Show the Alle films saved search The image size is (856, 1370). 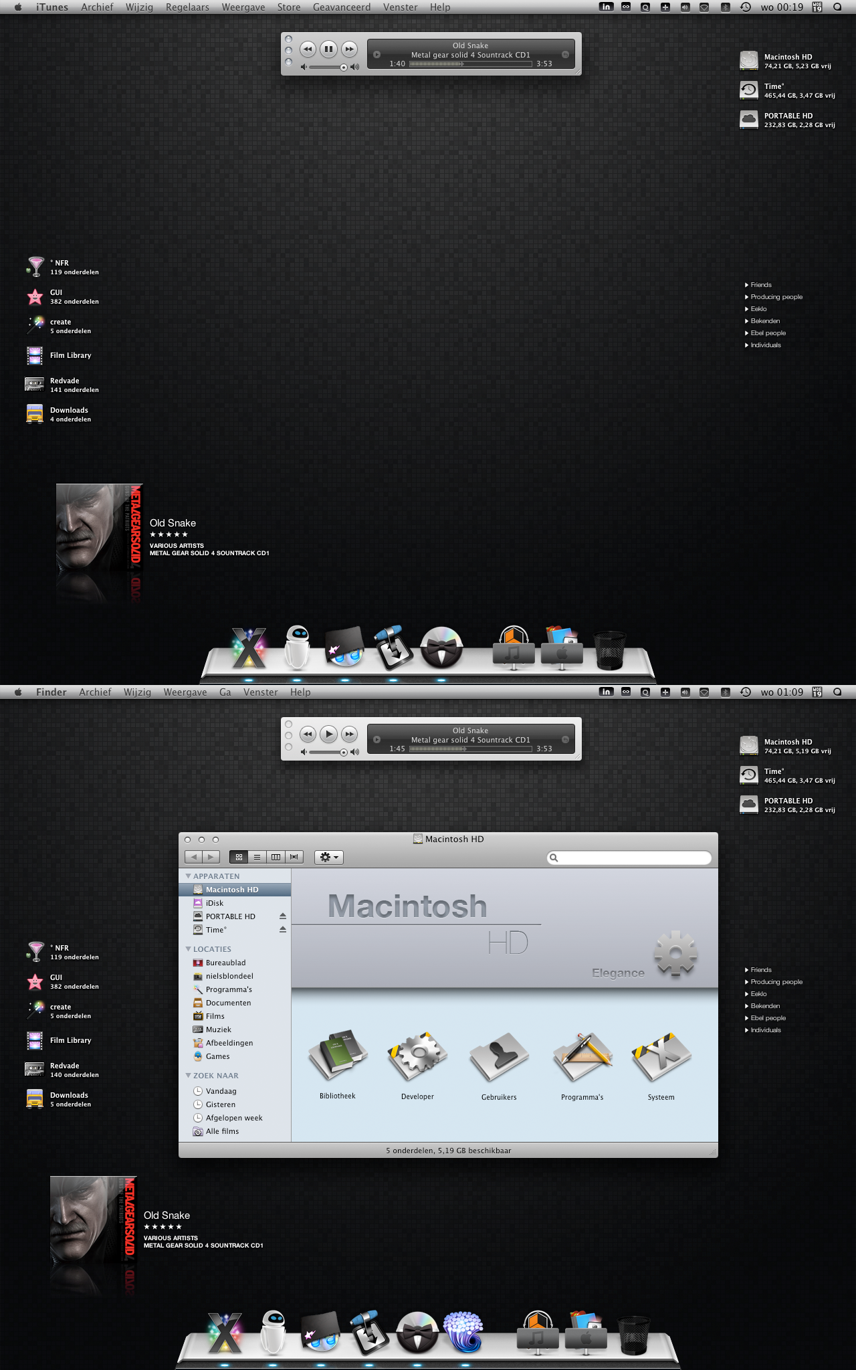(235, 1131)
